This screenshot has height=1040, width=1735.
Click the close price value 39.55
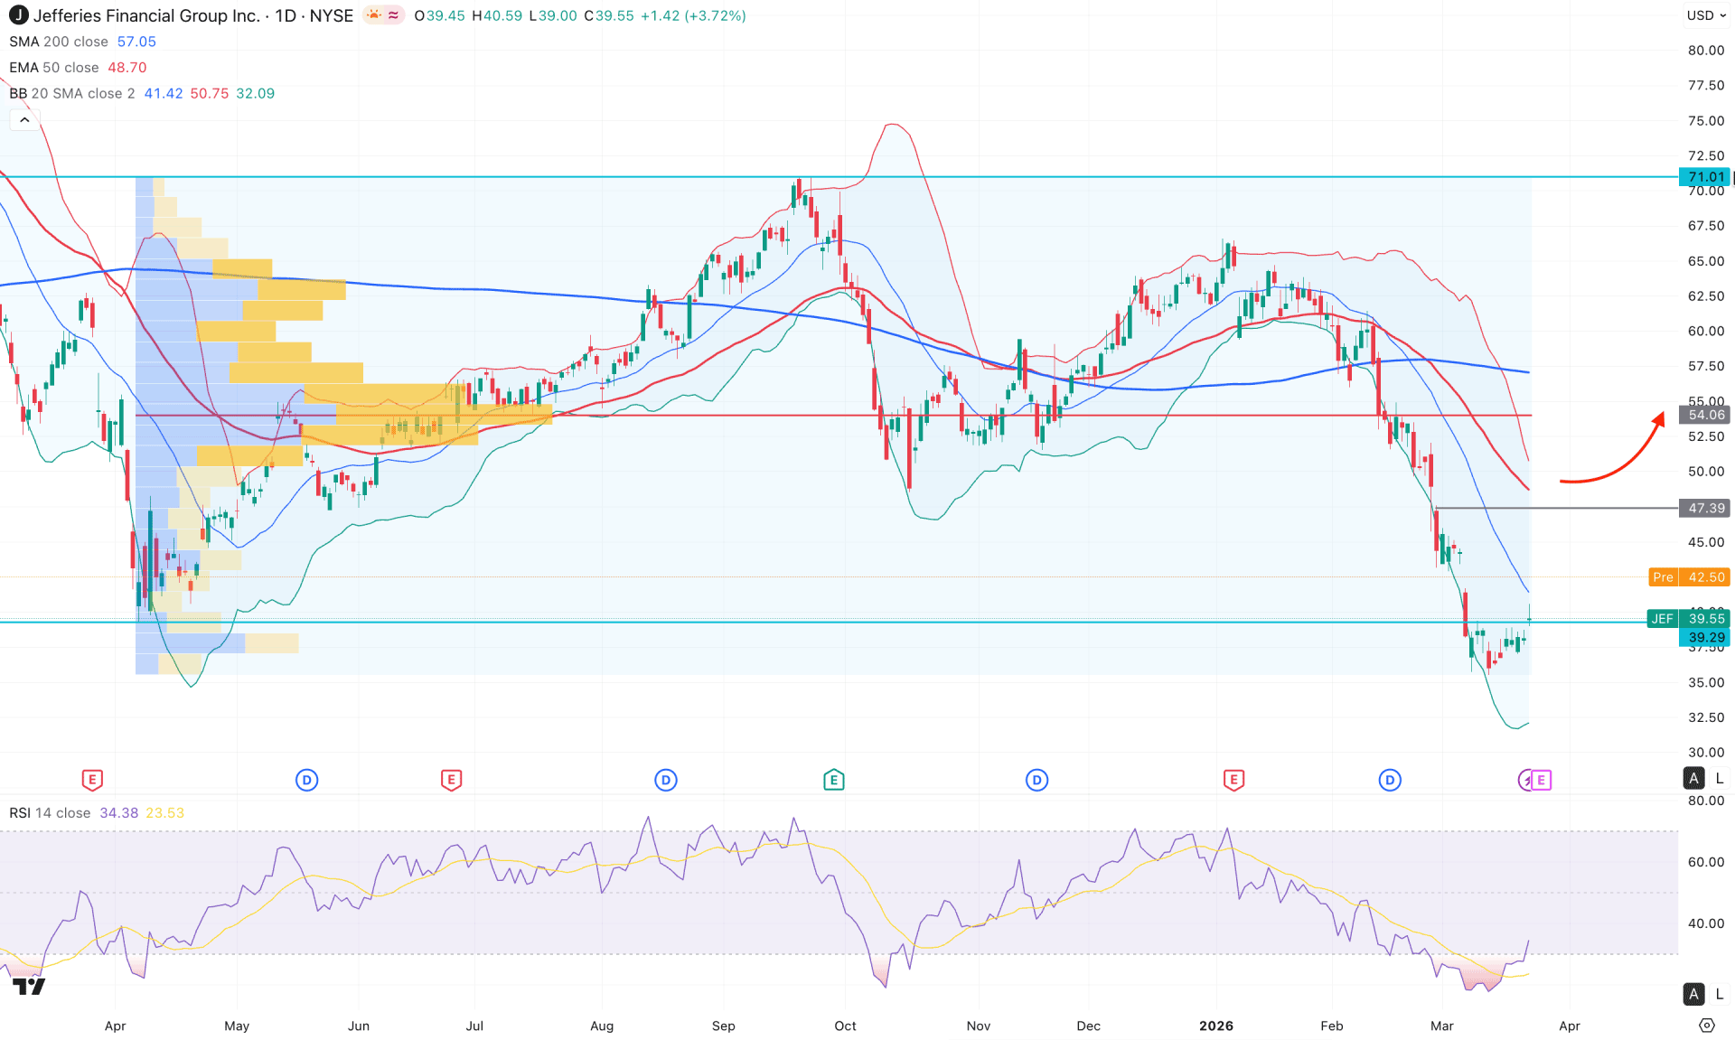point(614,16)
